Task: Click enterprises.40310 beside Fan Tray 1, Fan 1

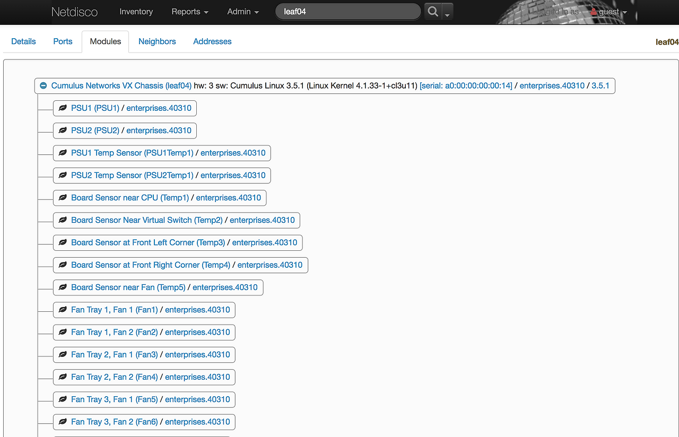Action: (x=197, y=310)
